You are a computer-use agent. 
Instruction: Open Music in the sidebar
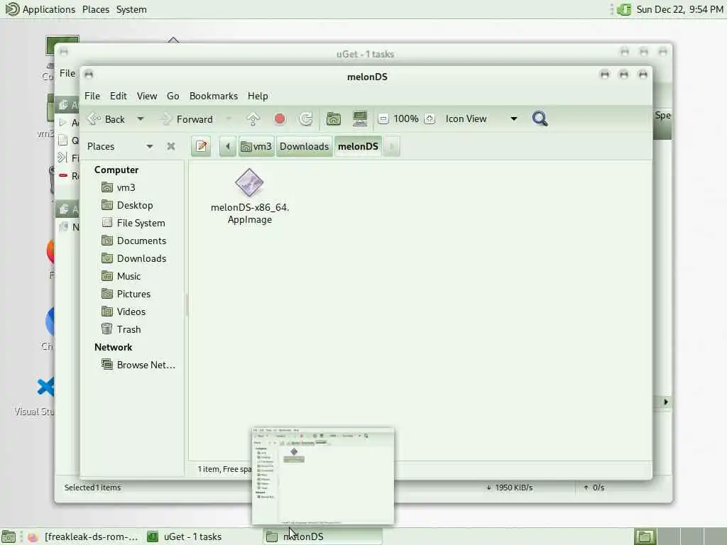point(121,276)
